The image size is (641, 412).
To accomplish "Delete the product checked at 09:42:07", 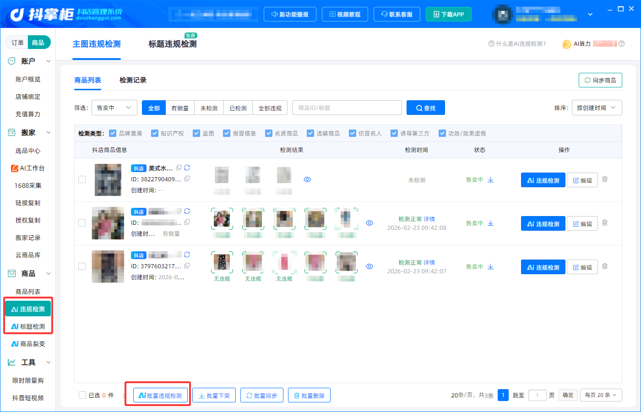I will pyautogui.click(x=605, y=266).
